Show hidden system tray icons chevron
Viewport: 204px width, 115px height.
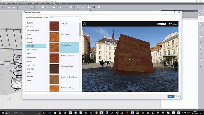(183, 113)
